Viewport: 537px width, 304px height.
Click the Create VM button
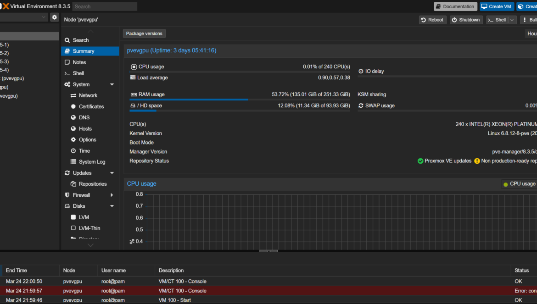[497, 6]
